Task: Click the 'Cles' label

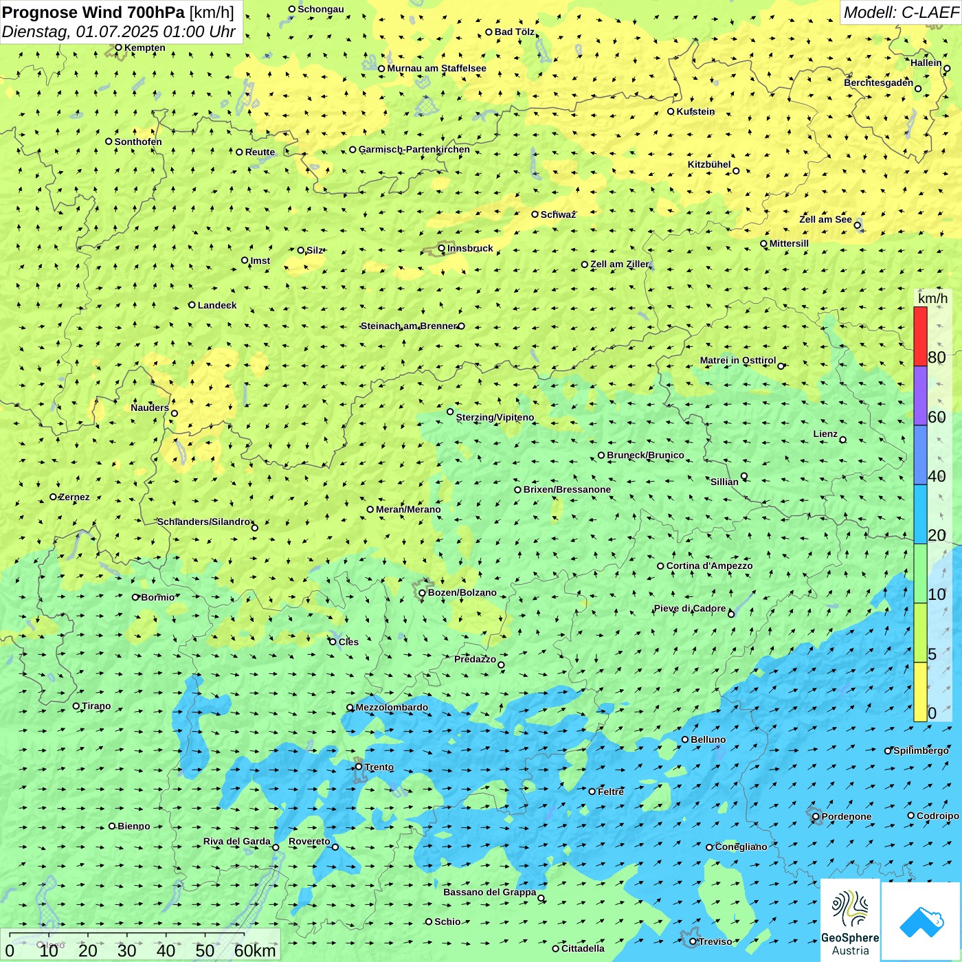Action: click(348, 642)
